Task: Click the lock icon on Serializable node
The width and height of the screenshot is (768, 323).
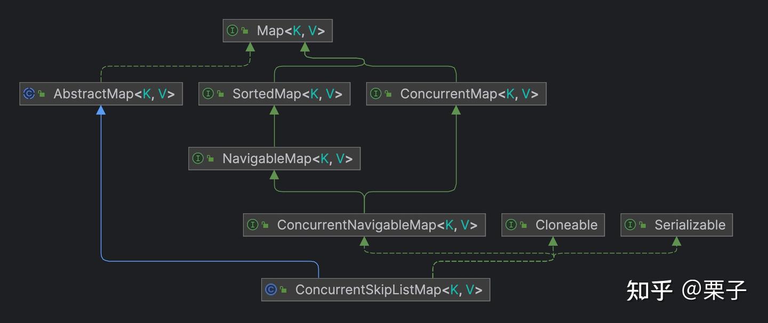Action: pos(642,225)
